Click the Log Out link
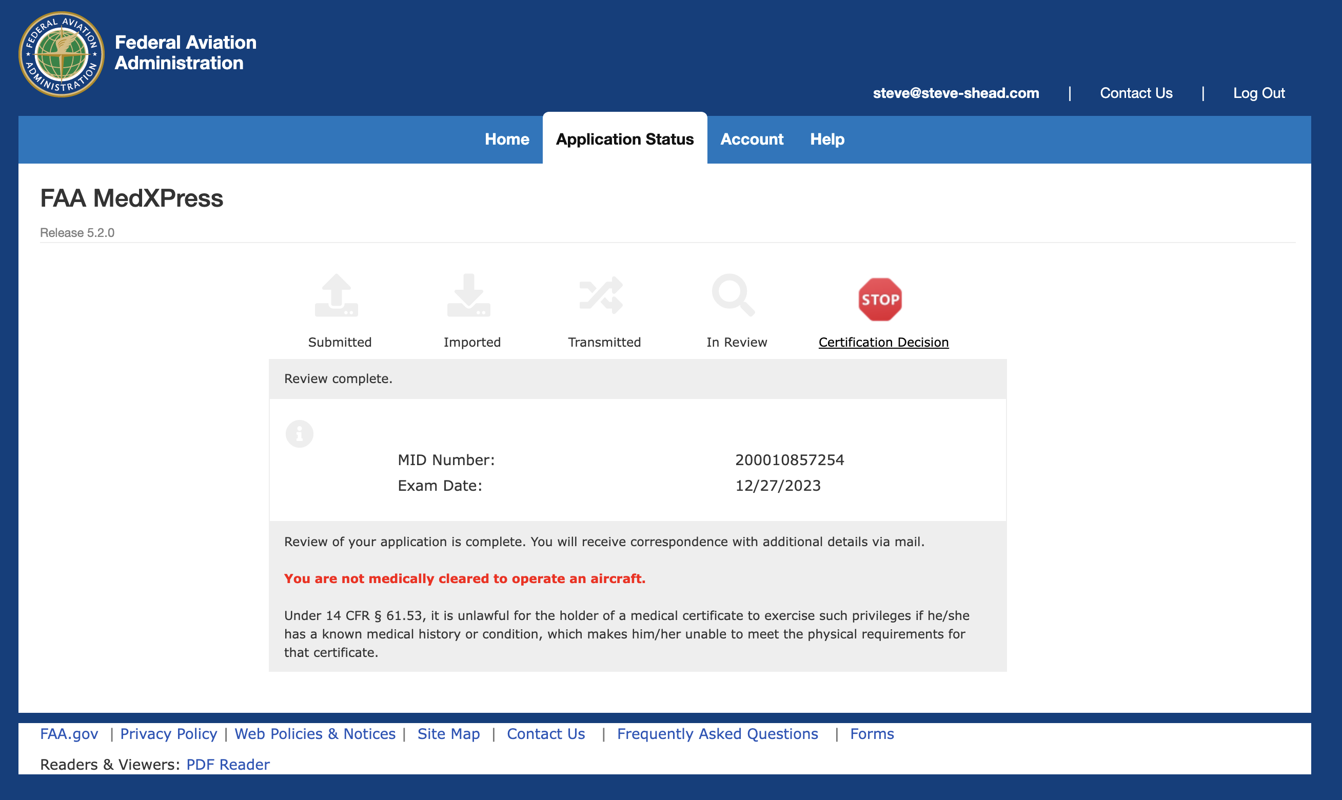1342x800 pixels. (x=1258, y=92)
